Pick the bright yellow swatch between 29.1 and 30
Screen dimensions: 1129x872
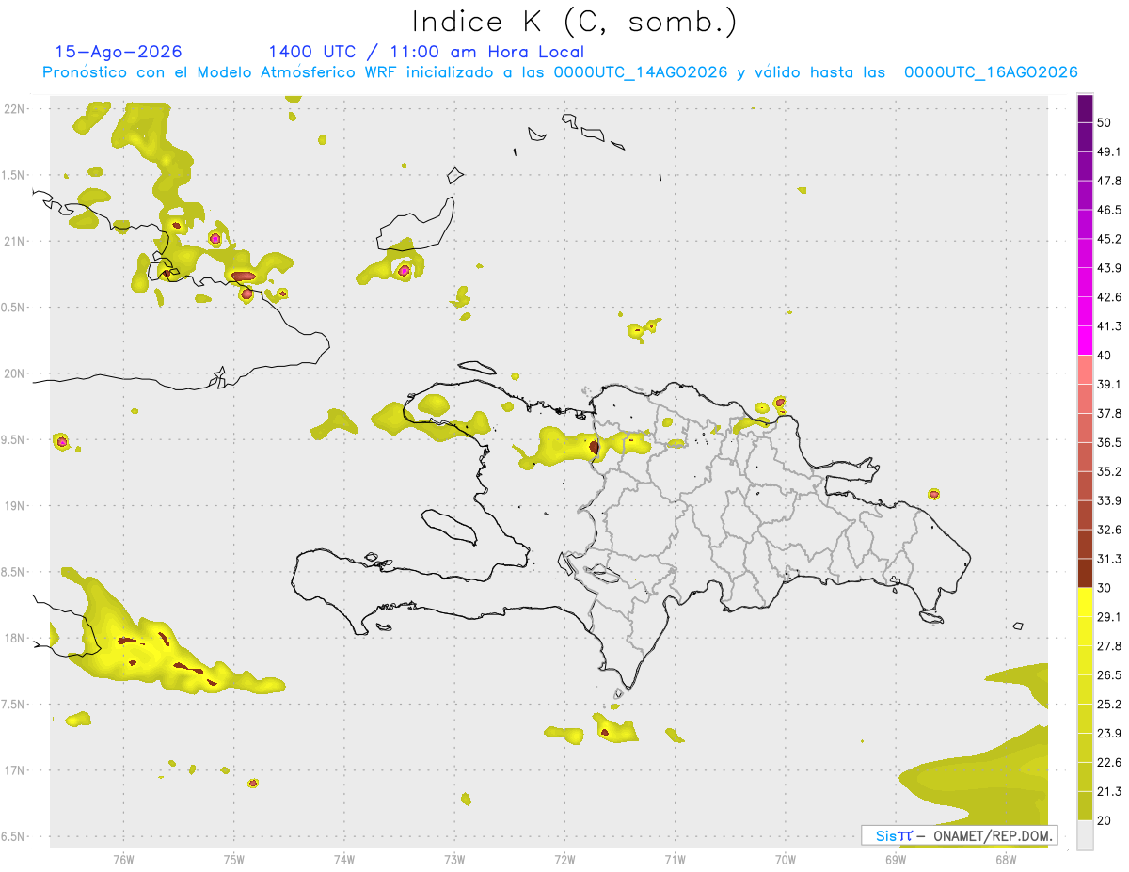pyautogui.click(x=1085, y=602)
